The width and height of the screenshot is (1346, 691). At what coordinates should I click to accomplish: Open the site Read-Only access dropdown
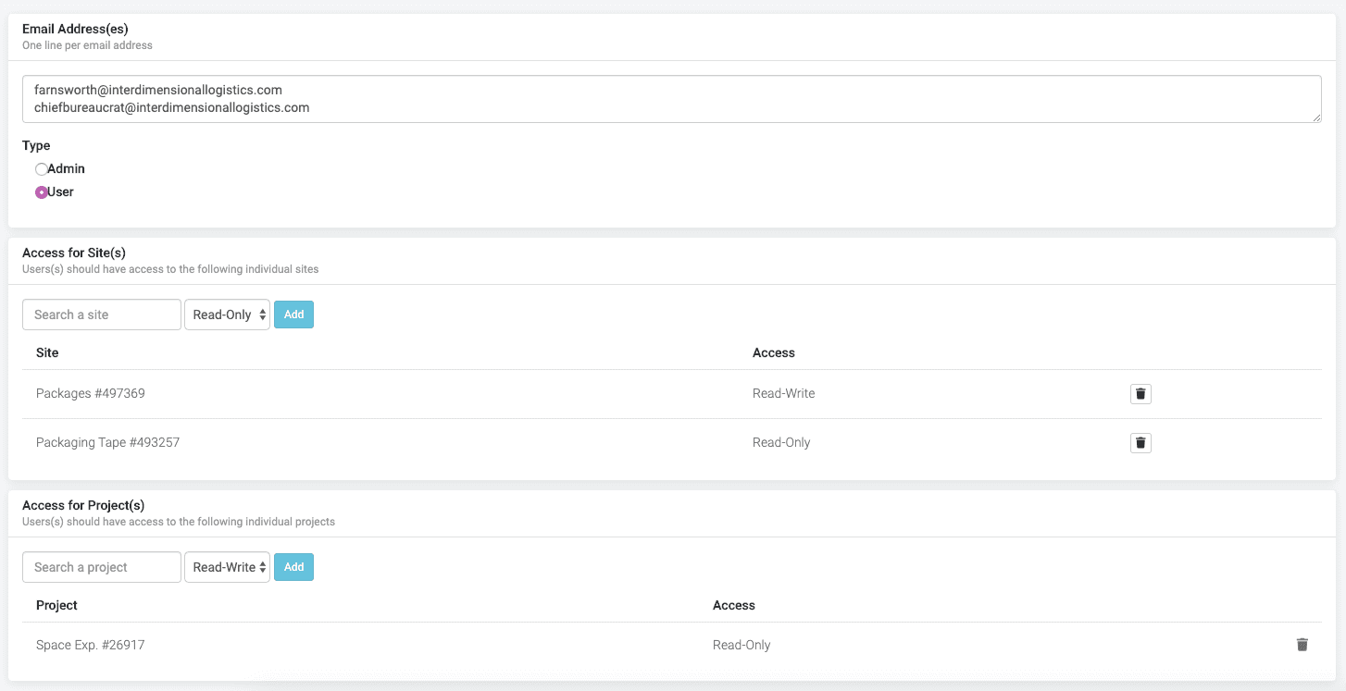pyautogui.click(x=228, y=315)
